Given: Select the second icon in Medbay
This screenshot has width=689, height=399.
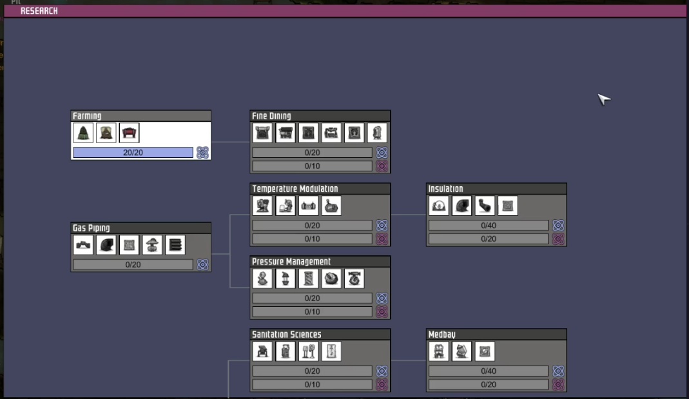Looking at the screenshot, I should (461, 351).
